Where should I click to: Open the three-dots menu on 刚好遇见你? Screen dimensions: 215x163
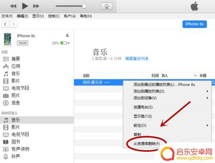point(107,82)
